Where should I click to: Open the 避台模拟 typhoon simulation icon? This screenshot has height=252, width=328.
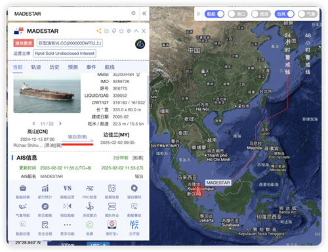(134, 188)
